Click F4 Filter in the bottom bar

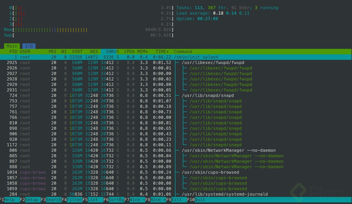72,200
